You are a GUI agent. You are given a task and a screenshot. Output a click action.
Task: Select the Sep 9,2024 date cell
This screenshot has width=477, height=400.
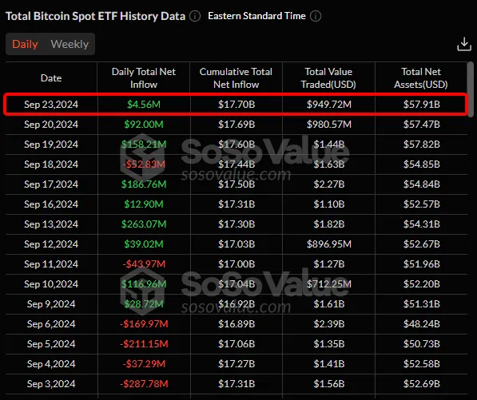51,304
